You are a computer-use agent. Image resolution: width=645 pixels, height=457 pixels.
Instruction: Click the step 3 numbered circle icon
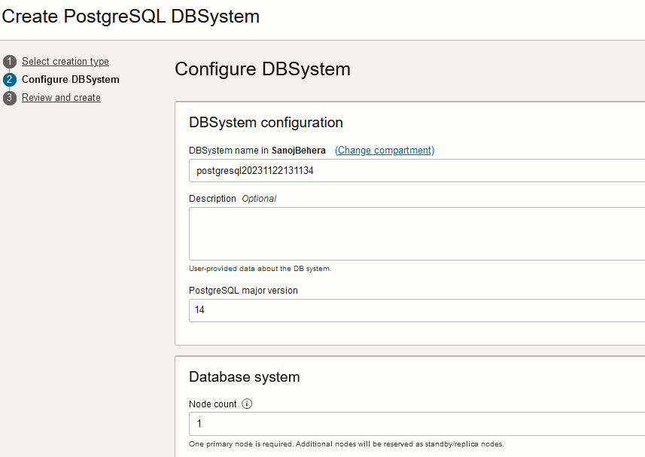tap(8, 97)
